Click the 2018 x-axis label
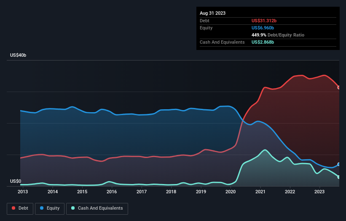Screen dimensions: 346x221 pyautogui.click(x=171, y=192)
